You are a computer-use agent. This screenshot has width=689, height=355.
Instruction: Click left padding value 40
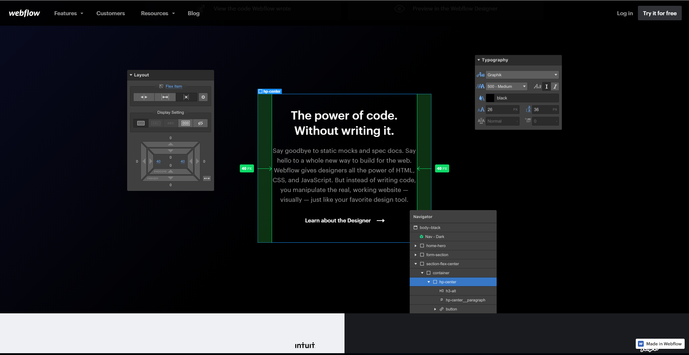(x=158, y=162)
